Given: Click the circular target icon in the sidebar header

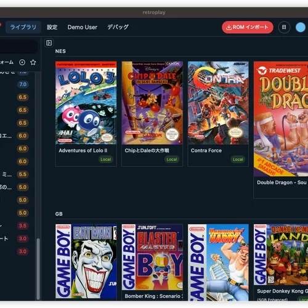Looking at the screenshot, I should (x=22, y=62).
